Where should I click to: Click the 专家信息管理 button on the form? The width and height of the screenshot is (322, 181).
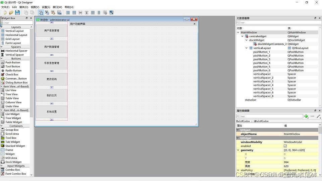pyautogui.click(x=52, y=63)
